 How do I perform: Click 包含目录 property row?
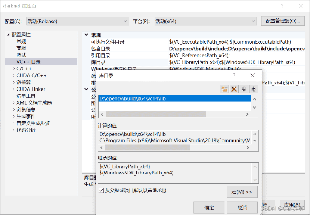[x=197, y=49]
